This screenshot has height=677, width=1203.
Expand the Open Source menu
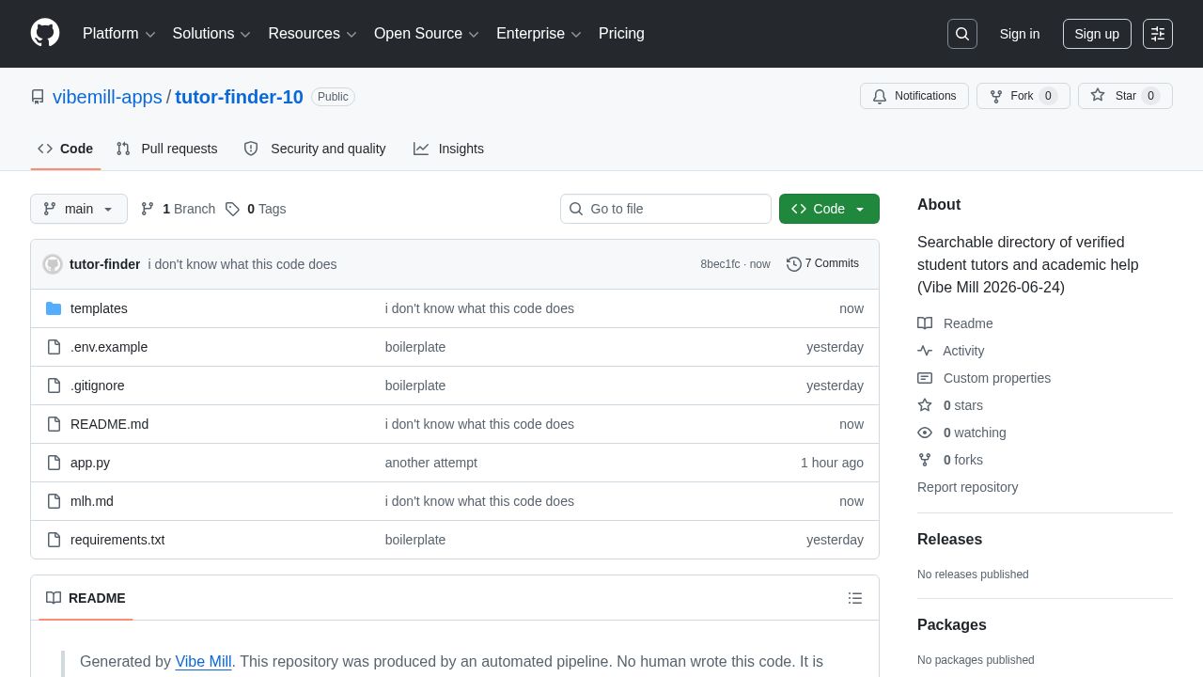pyautogui.click(x=427, y=34)
